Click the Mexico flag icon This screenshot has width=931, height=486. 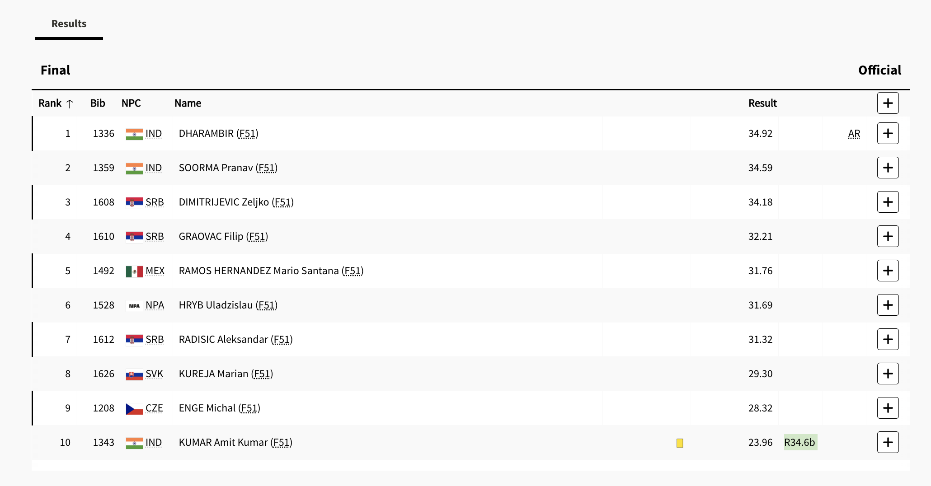134,271
